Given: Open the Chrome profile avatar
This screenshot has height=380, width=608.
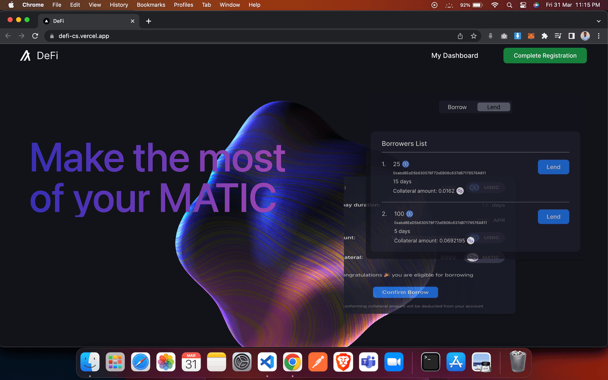Looking at the screenshot, I should pos(585,36).
